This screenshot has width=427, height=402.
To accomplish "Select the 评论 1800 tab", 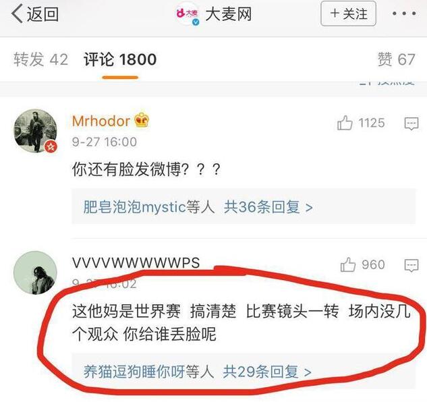I will click(x=120, y=59).
